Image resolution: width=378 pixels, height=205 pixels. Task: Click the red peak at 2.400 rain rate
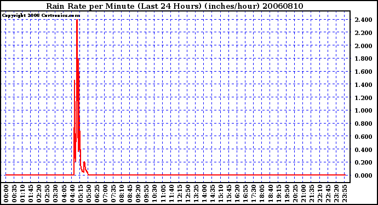pos(77,20)
